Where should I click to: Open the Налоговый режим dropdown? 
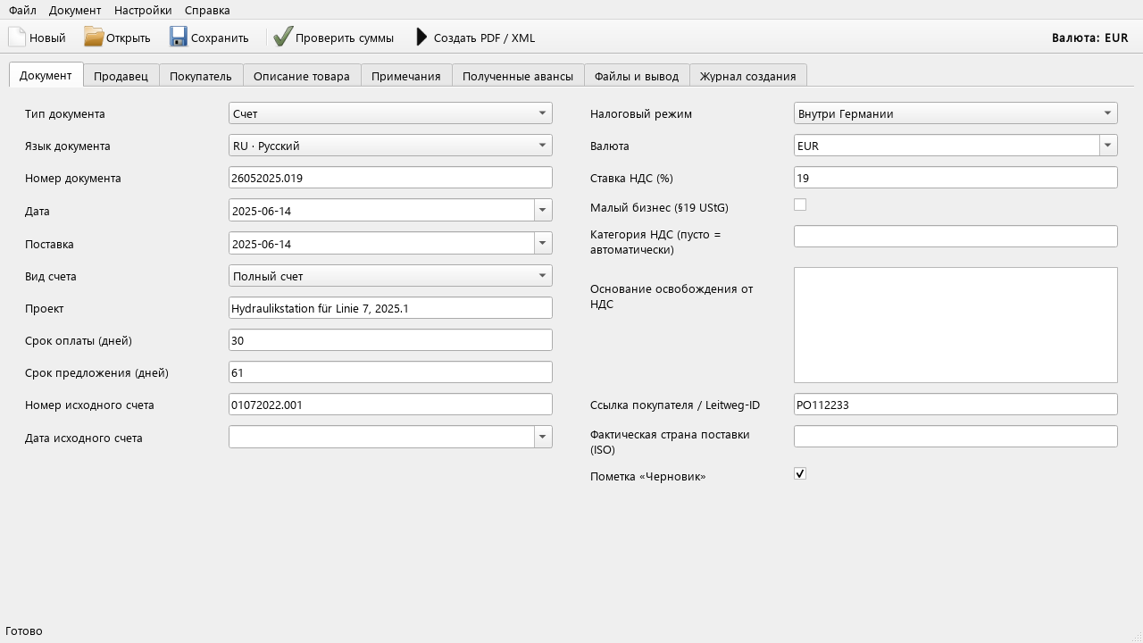(955, 113)
